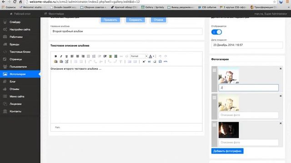Bookmark the page with the star icon
Image resolution: width=291 pixels, height=163 pixels.
pyautogui.click(x=274, y=2)
